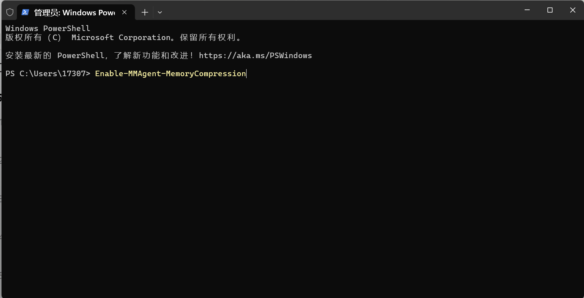The width and height of the screenshot is (584, 298).
Task: Click the text cursor after MemoryCompression
Action: click(247, 73)
